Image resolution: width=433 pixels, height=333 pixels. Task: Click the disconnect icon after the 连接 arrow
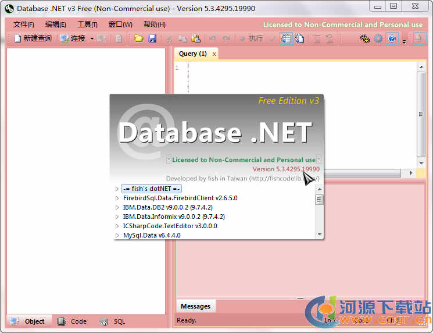102,38
